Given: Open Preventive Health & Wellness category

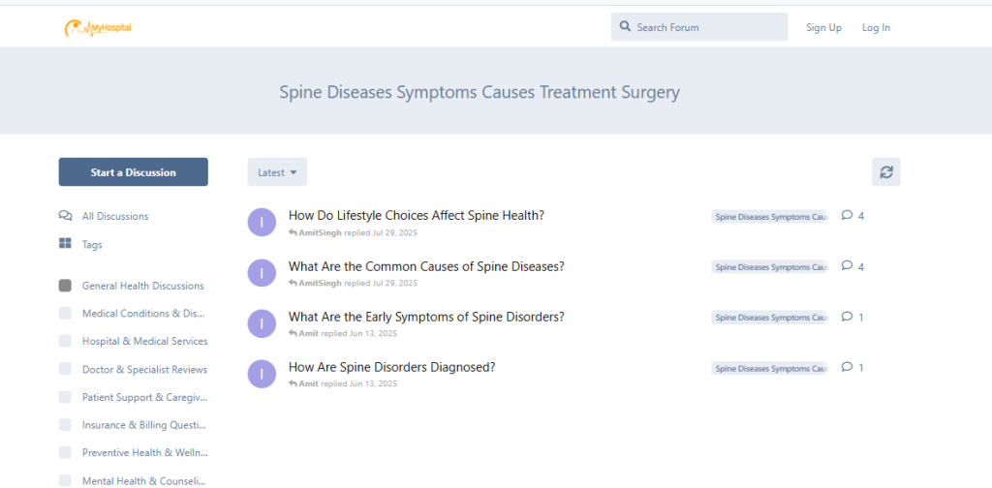Looking at the screenshot, I should coord(144,452).
